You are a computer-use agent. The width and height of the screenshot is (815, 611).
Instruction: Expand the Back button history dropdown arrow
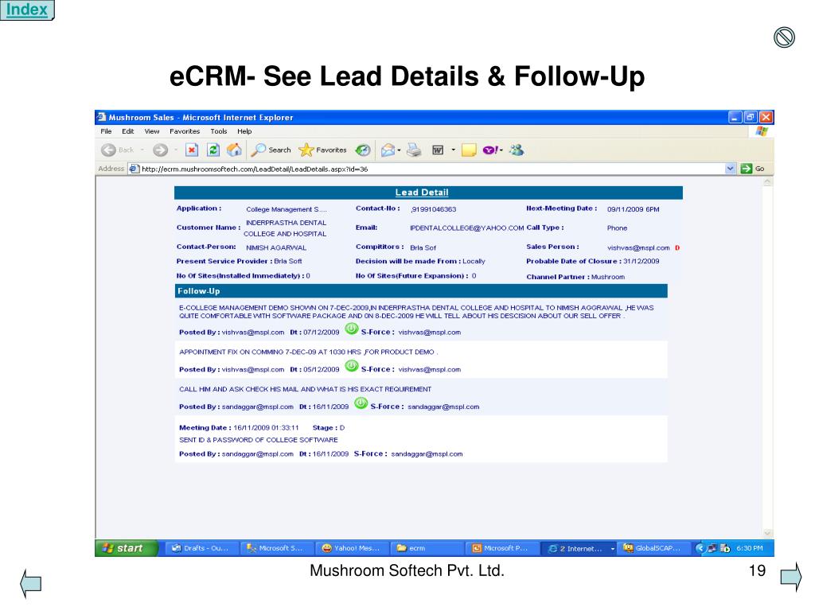(142, 150)
